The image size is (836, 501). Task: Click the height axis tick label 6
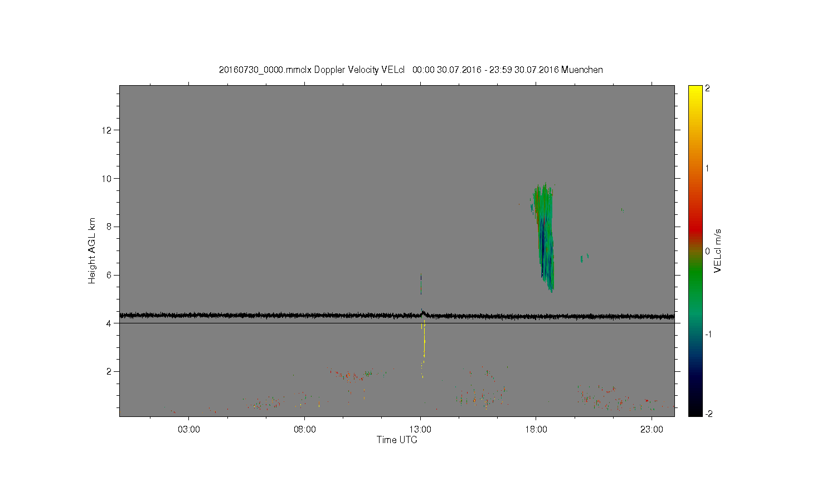110,275
